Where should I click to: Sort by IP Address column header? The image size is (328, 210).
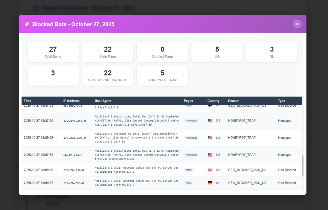71,101
